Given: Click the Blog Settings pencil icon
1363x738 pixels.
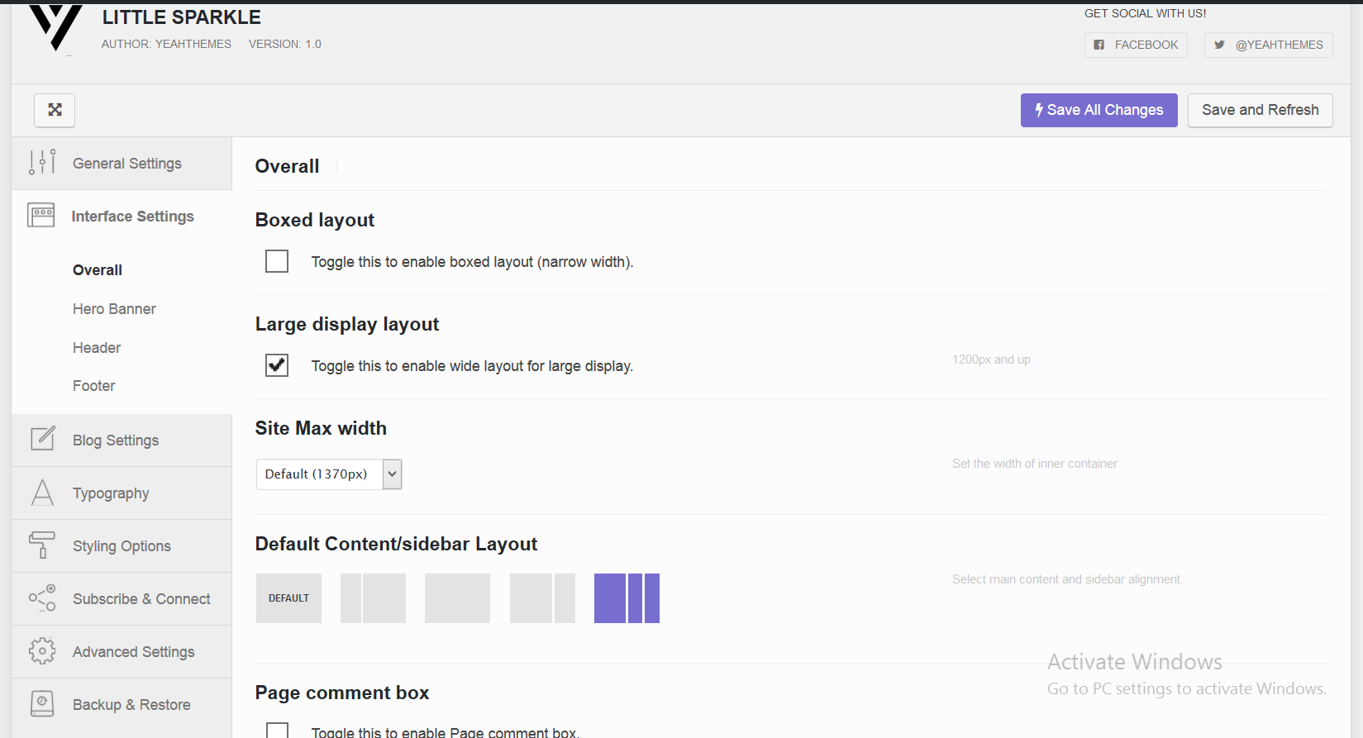Looking at the screenshot, I should pyautogui.click(x=42, y=439).
